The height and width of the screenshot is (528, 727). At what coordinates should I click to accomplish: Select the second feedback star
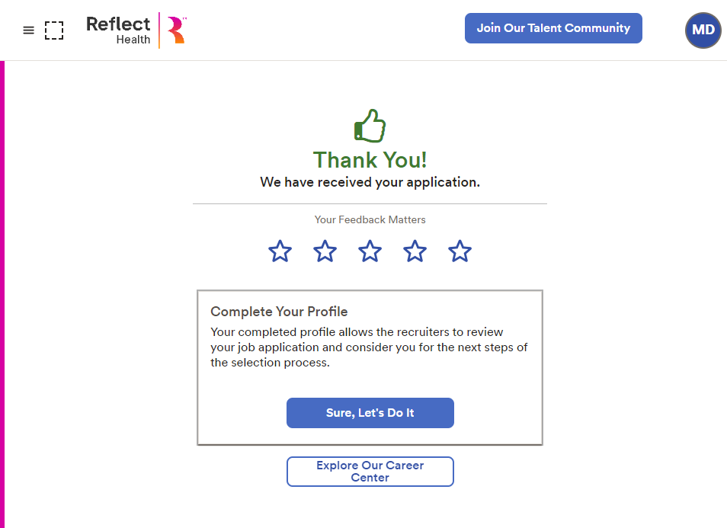point(325,251)
